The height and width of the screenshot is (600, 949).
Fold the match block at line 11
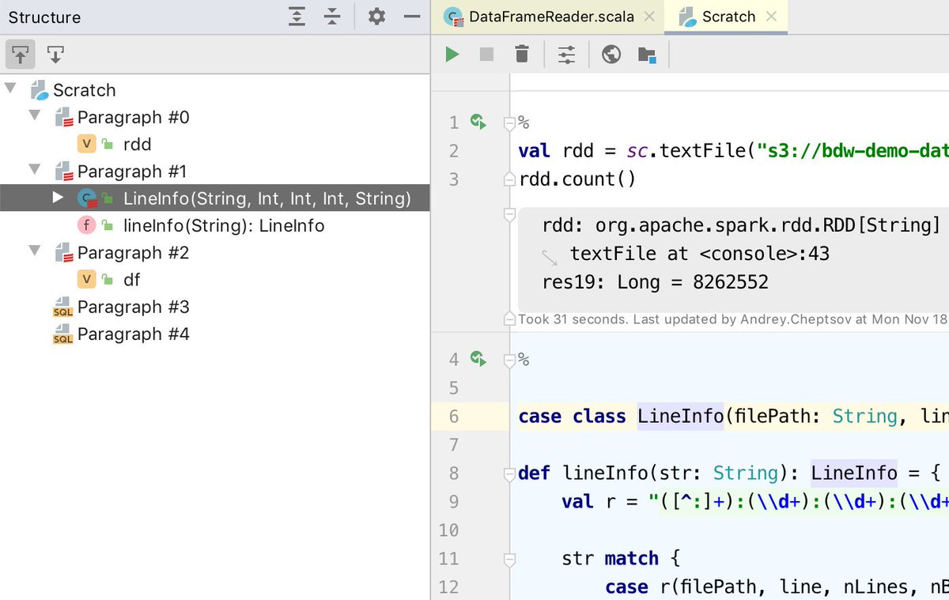pyautogui.click(x=509, y=559)
